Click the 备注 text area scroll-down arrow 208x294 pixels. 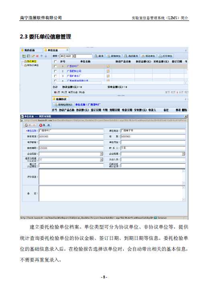click(184, 200)
